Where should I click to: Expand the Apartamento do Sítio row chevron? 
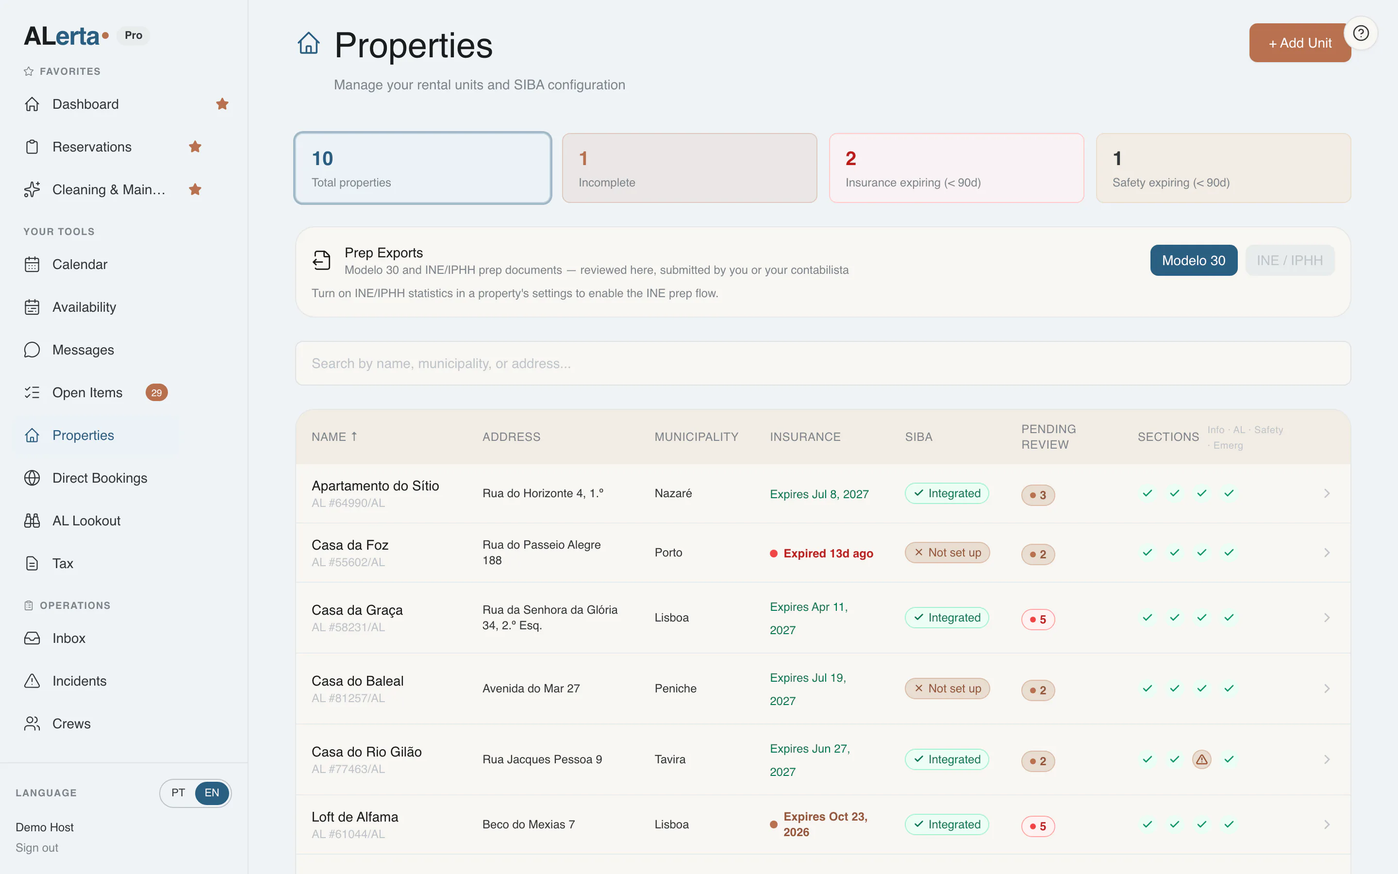point(1327,494)
